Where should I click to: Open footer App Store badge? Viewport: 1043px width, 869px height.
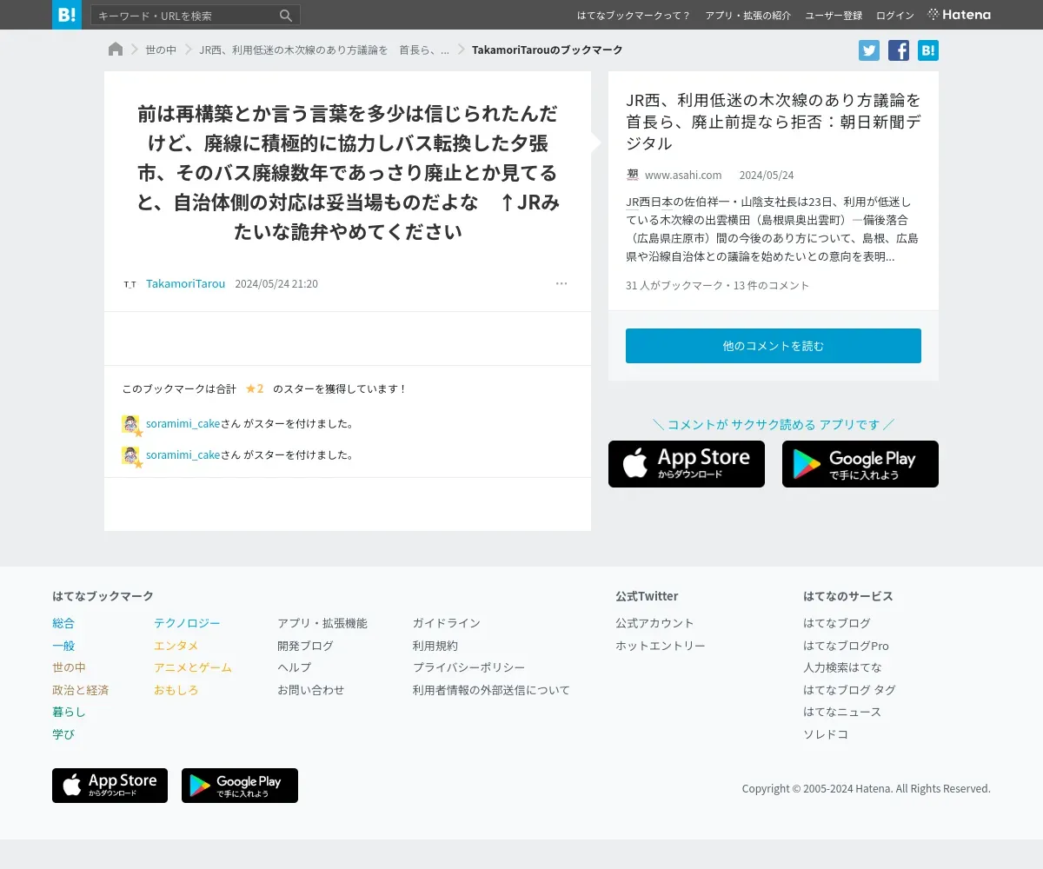[x=110, y=786]
